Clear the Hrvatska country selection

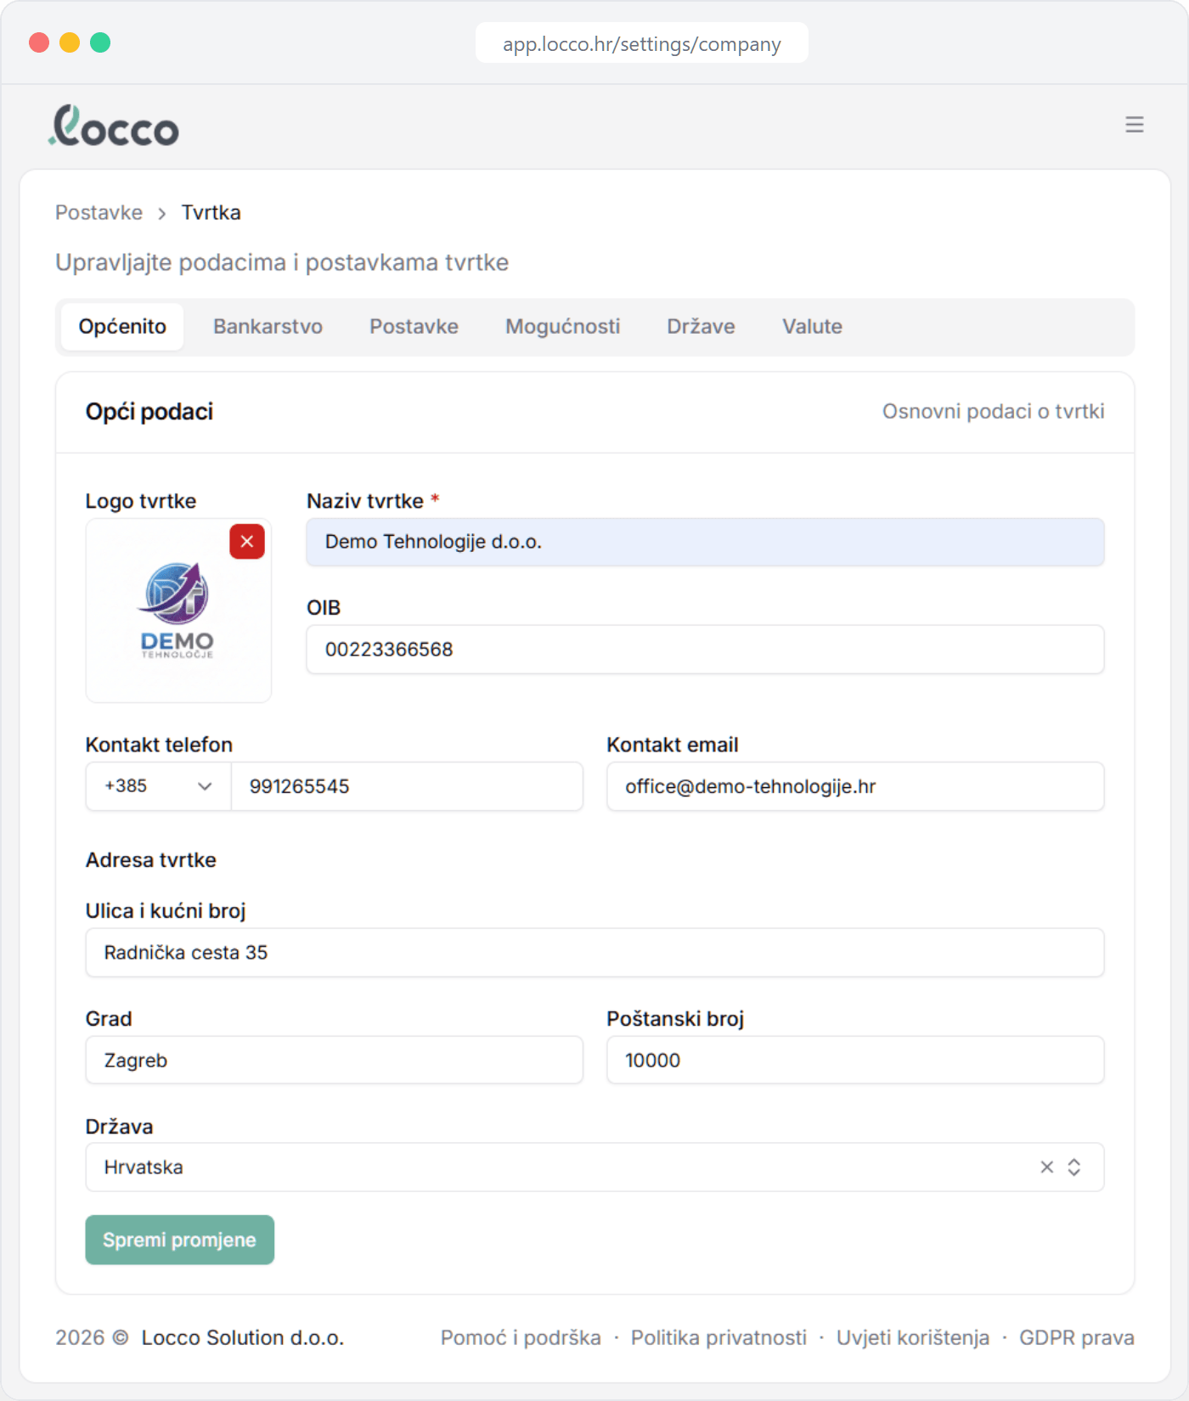(1046, 1167)
